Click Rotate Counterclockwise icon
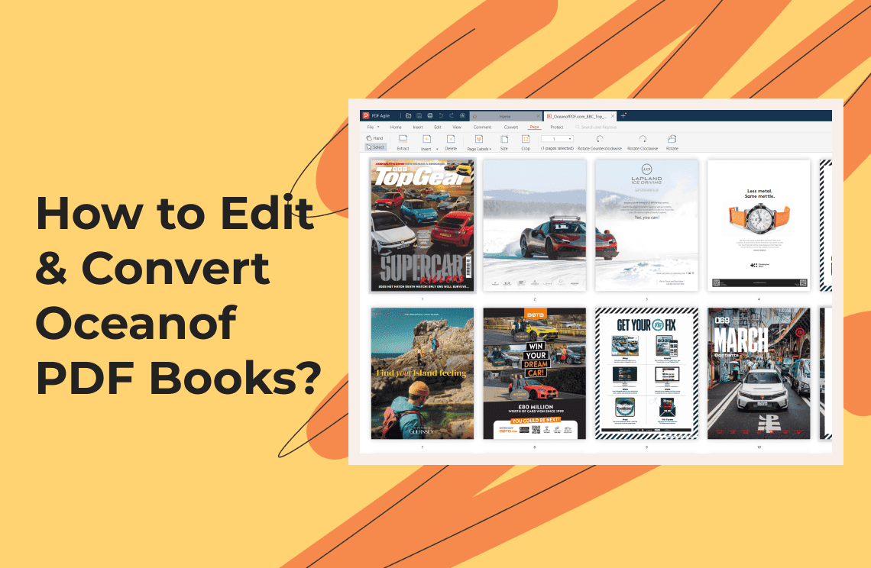The image size is (871, 568). click(600, 139)
